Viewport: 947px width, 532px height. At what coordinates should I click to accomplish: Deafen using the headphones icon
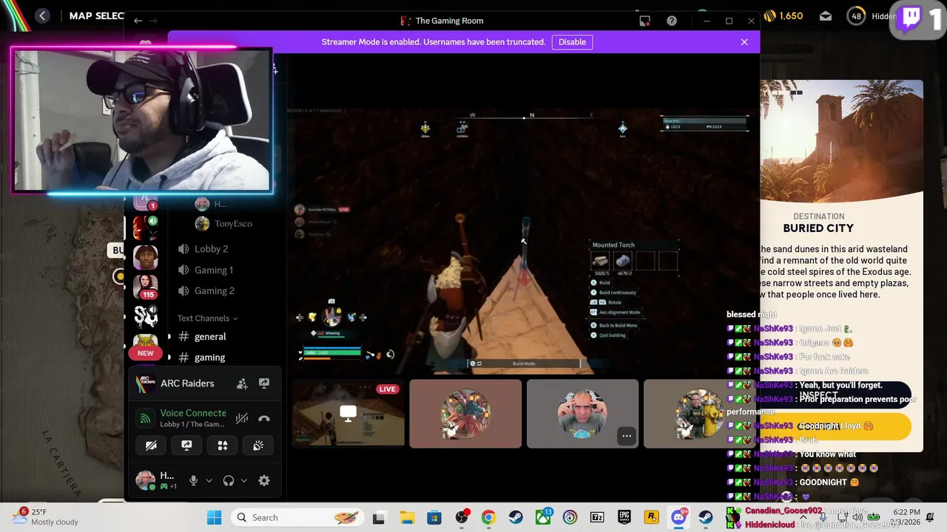(x=229, y=480)
